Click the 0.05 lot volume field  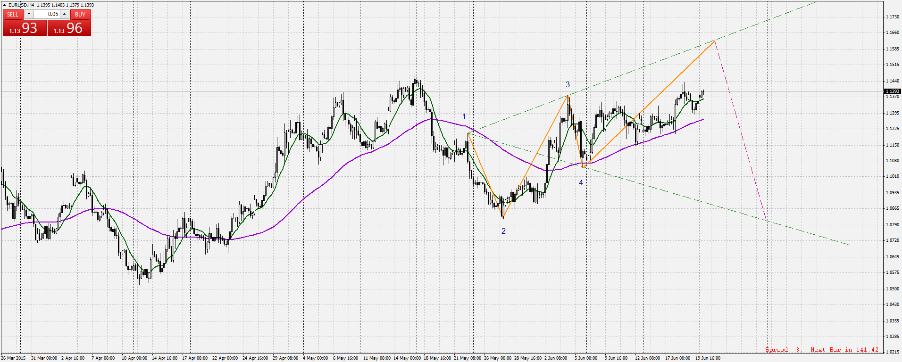coord(47,14)
